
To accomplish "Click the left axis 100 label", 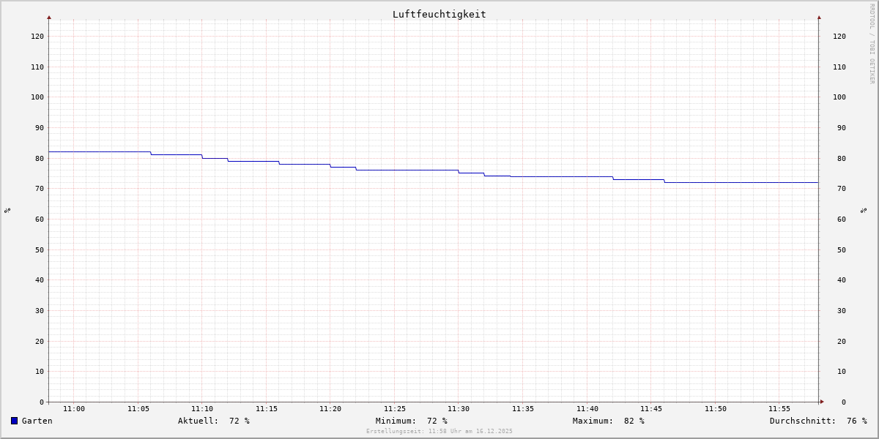I will [x=37, y=97].
